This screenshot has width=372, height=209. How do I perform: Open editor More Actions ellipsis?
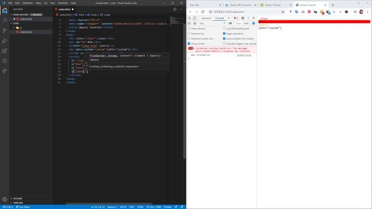(181, 9)
